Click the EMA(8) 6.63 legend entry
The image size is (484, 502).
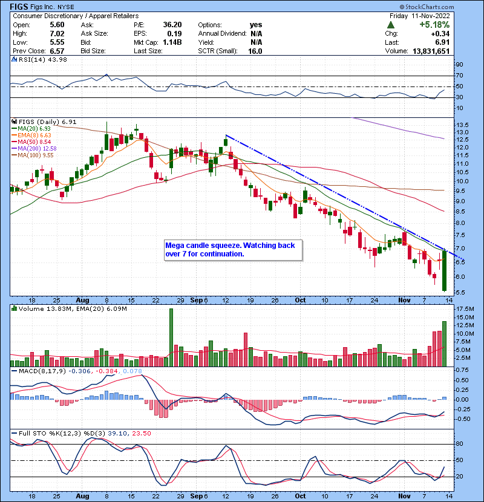tap(31, 135)
